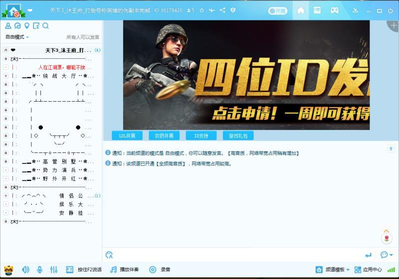Open the 自由模式 mode dropdown
The width and height of the screenshot is (399, 279).
17,37
